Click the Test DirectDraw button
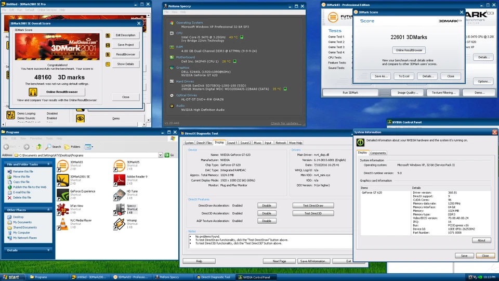Image resolution: width=499 pixels, height=281 pixels. [312, 206]
